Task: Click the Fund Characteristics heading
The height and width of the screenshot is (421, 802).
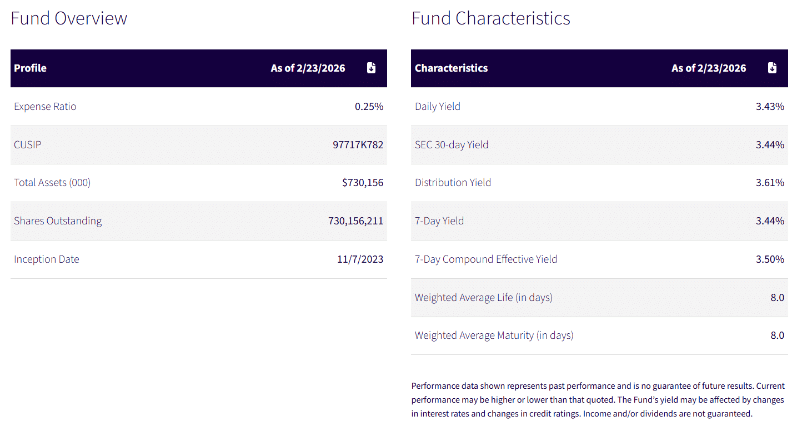Action: coord(491,18)
